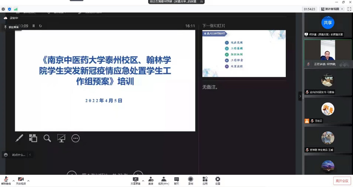Click the 下一张幻灯片 heading
Screen dimensions: 353x187
point(214,26)
